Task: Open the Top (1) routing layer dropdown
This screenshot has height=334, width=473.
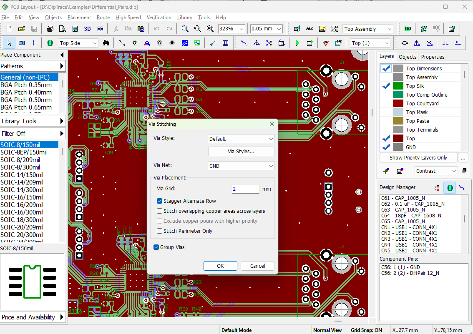Action: (x=370, y=43)
